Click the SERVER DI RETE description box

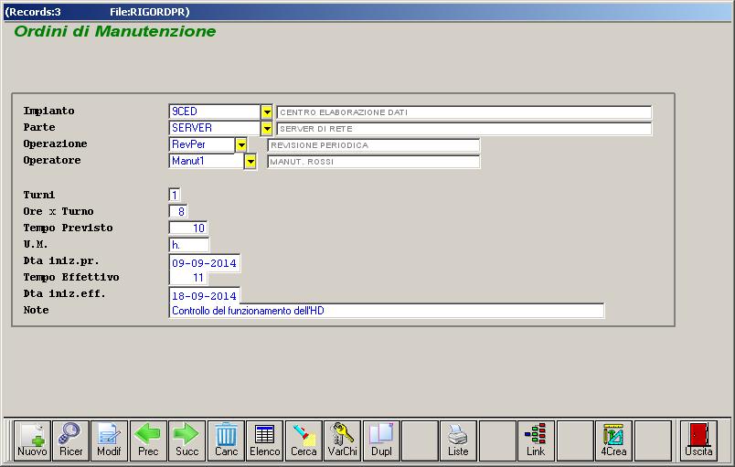[x=464, y=129]
